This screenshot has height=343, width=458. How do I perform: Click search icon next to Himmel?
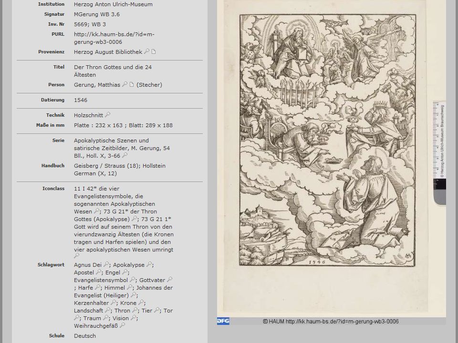[130, 287]
